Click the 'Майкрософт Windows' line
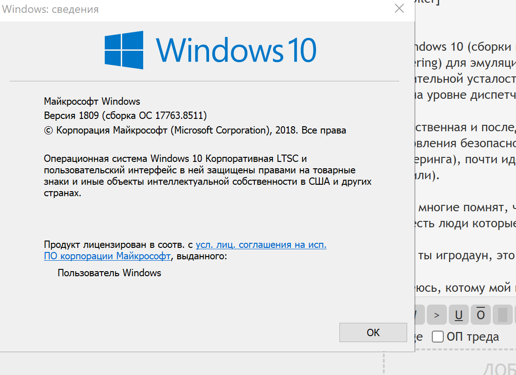Image resolution: width=516 pixels, height=375 pixels. click(x=92, y=102)
